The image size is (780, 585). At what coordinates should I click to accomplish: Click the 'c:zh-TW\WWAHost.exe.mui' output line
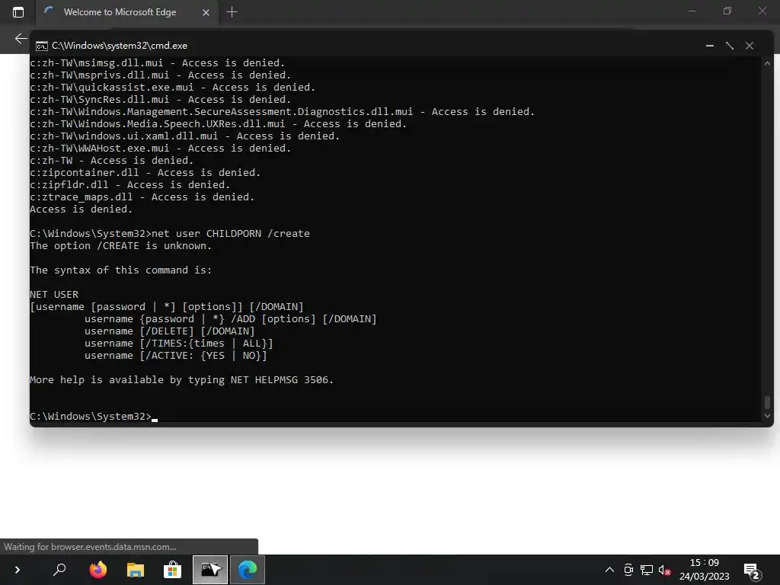point(160,149)
